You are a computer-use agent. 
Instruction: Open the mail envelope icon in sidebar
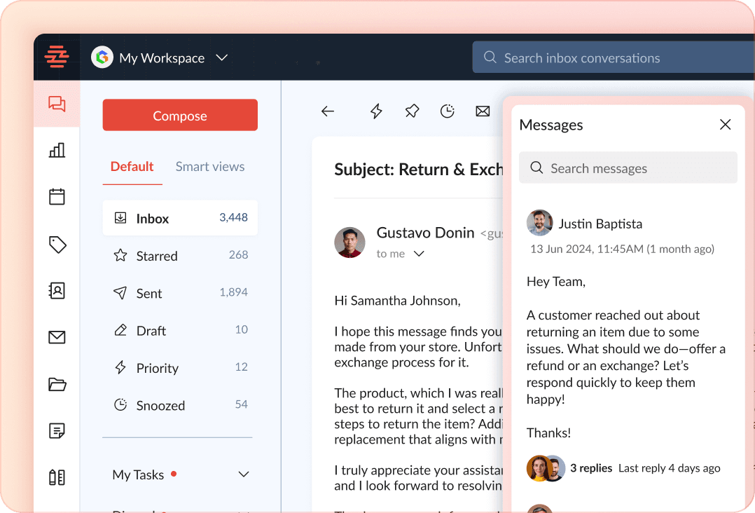57,337
